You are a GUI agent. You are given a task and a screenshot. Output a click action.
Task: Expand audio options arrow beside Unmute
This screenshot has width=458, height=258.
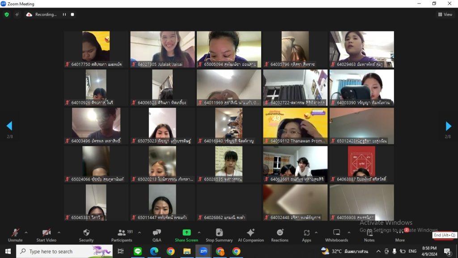tap(26, 233)
